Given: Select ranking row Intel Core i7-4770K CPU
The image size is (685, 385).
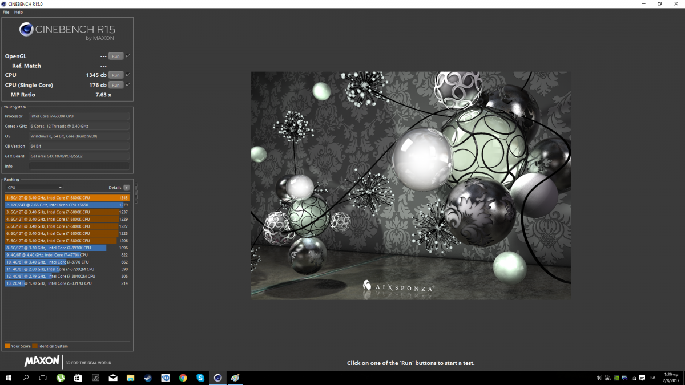Looking at the screenshot, I should [x=67, y=255].
